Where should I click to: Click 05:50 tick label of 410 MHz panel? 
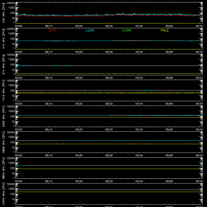169,52
